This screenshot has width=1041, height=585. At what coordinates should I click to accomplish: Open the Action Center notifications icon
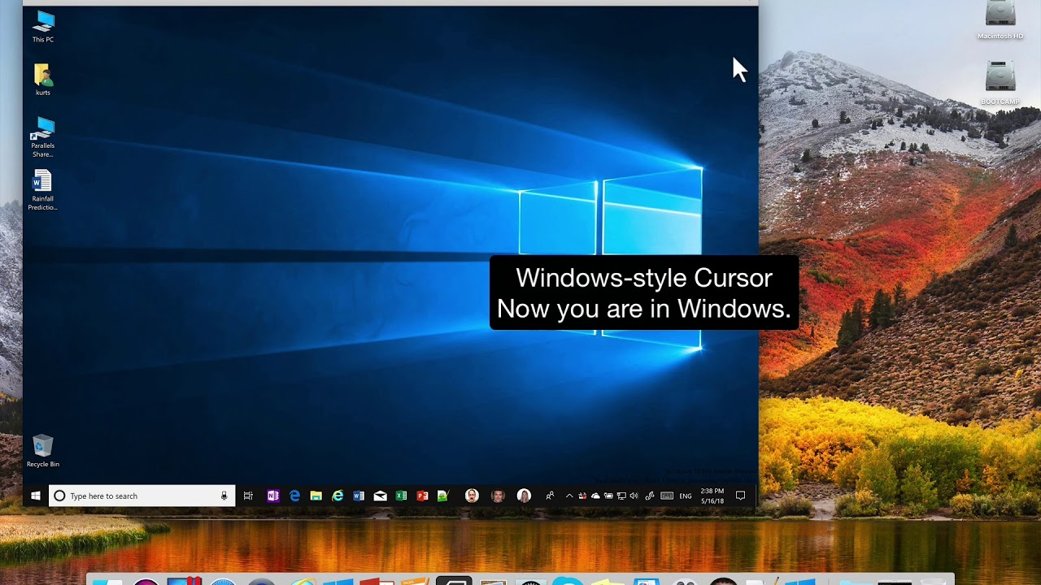pyautogui.click(x=741, y=496)
